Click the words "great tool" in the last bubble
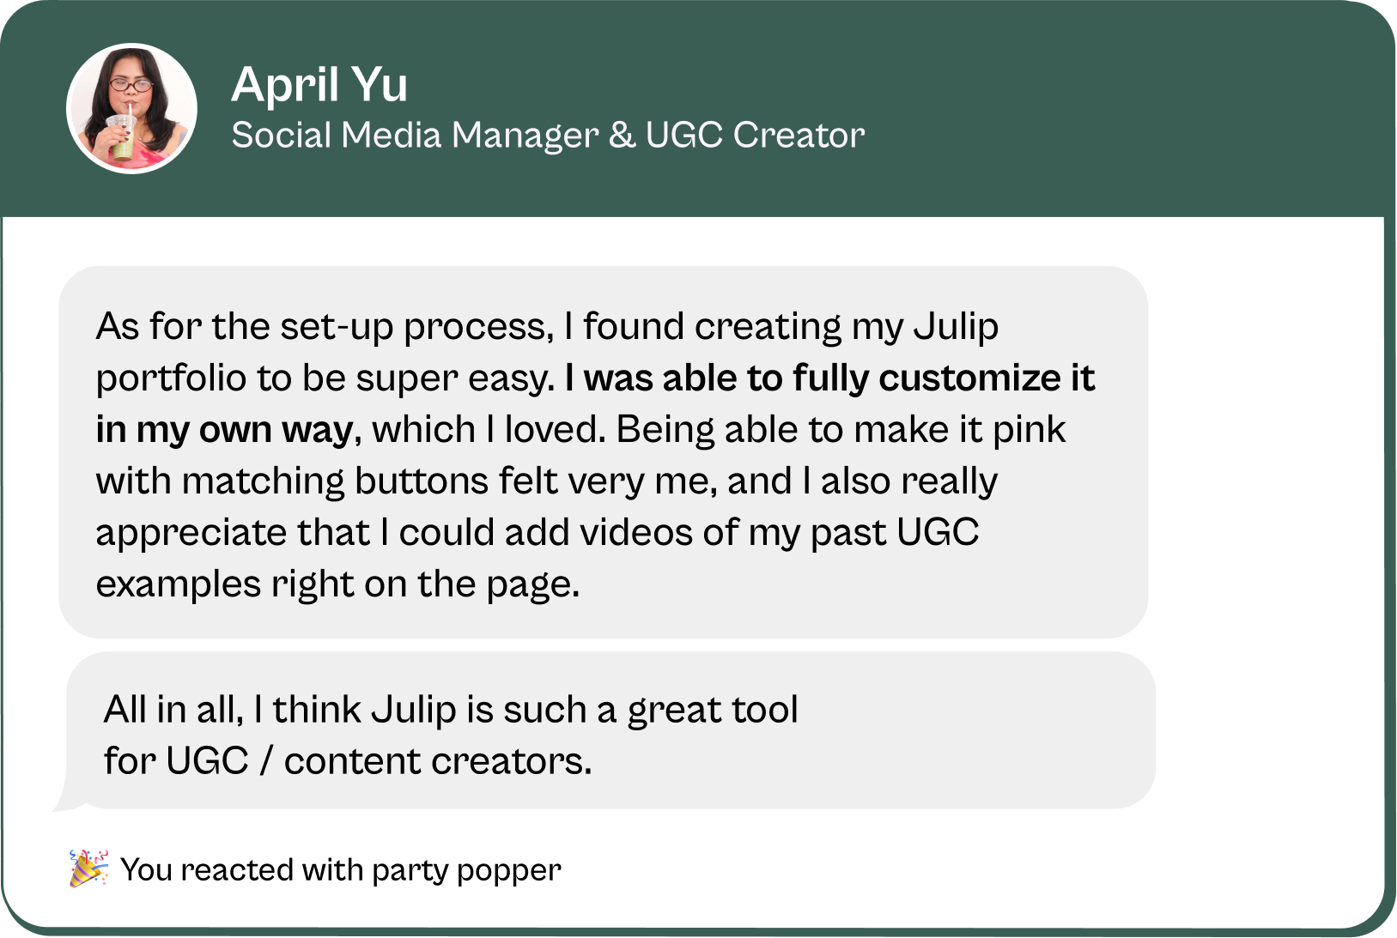The height and width of the screenshot is (938, 1397). (713, 711)
